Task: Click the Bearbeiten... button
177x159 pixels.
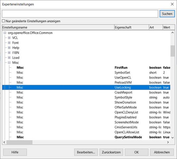Action: pos(86,152)
